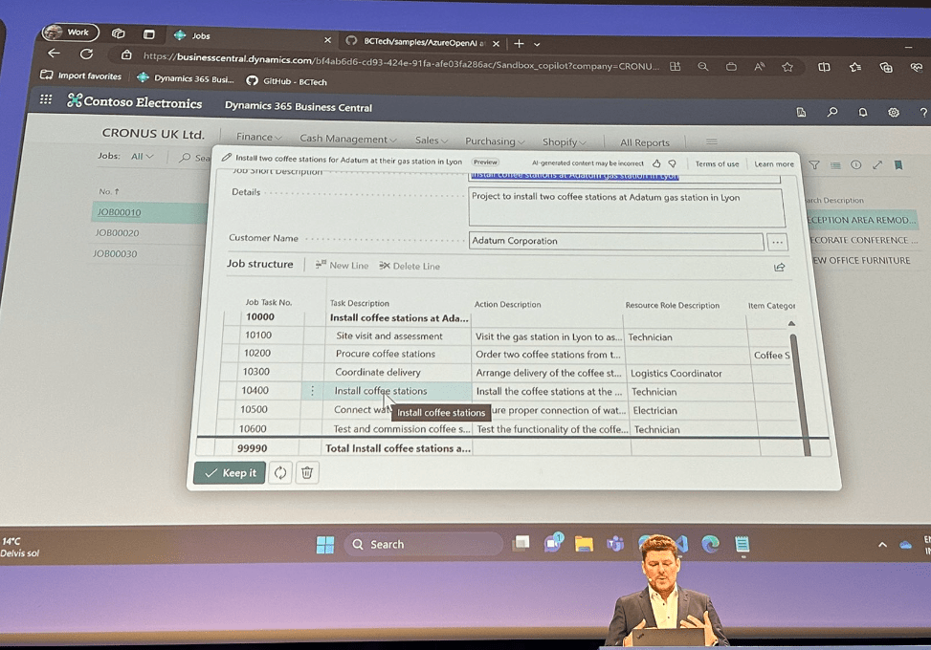Open Microsoft Edge from the taskbar

click(710, 544)
